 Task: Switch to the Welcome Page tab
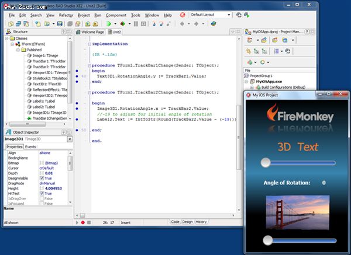(x=91, y=32)
